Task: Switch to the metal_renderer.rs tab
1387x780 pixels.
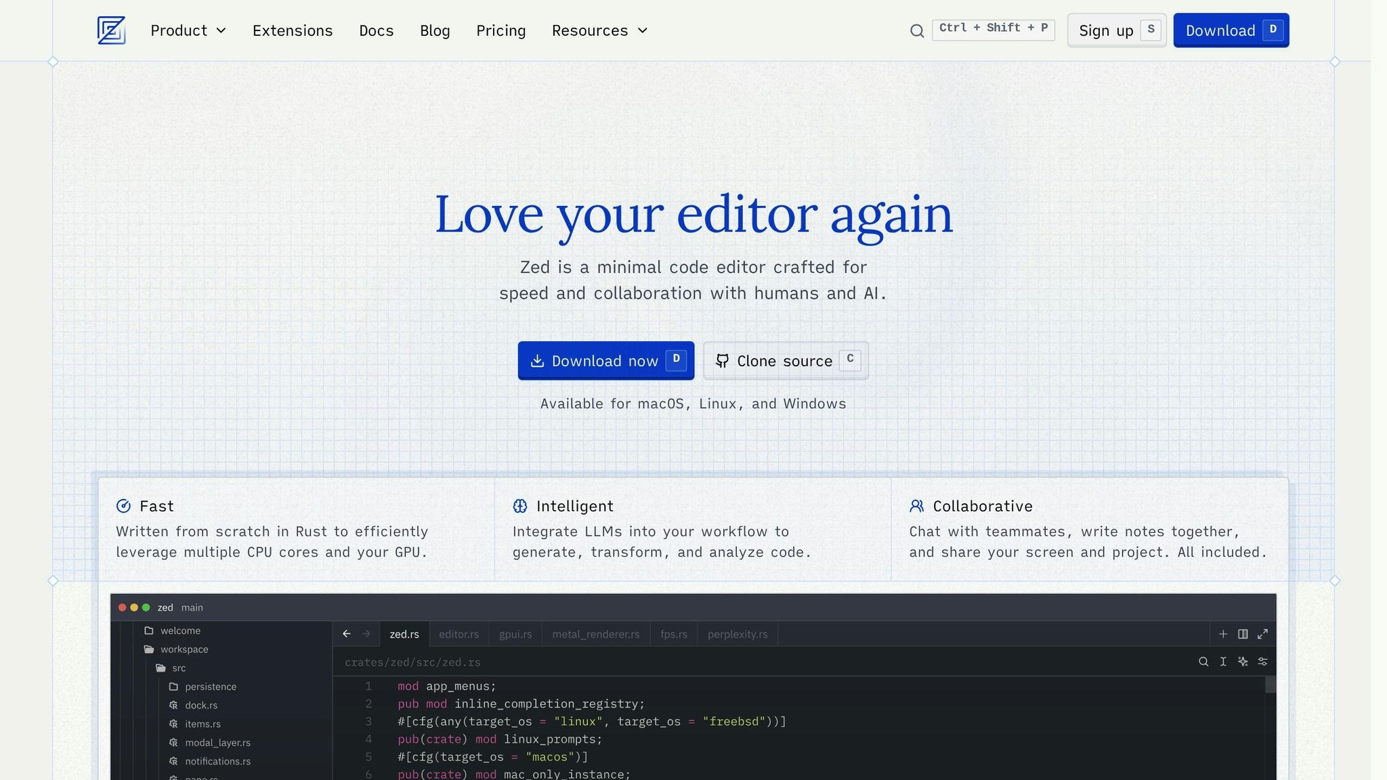Action: (596, 634)
